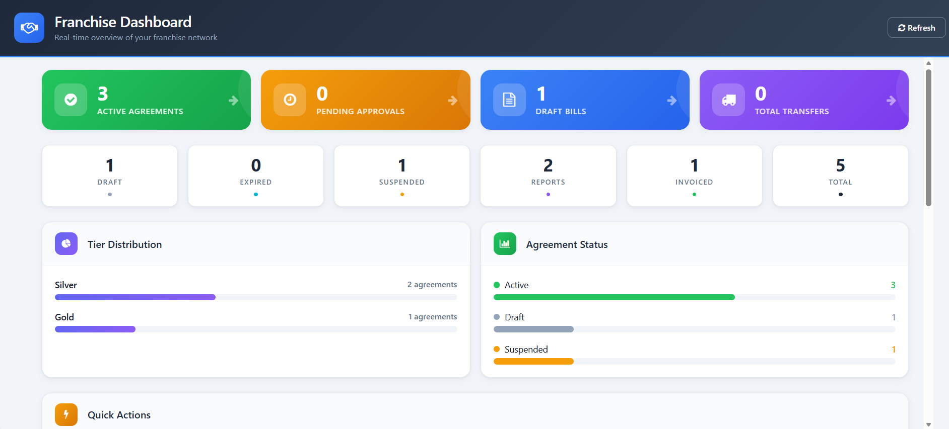Screen dimensions: 949x429
Task: Click the '1 agreements' text for Gold
Action: pyautogui.click(x=433, y=317)
